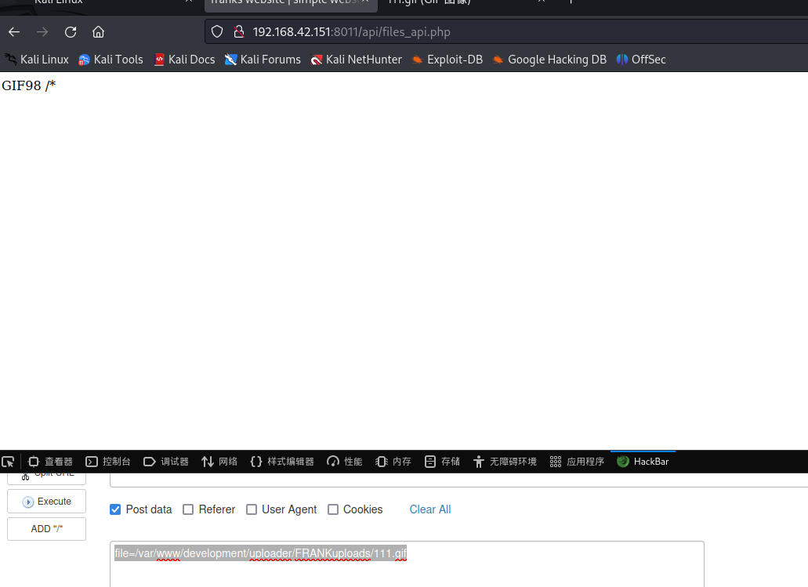
Task: Go to the browser home page
Action: [x=98, y=32]
